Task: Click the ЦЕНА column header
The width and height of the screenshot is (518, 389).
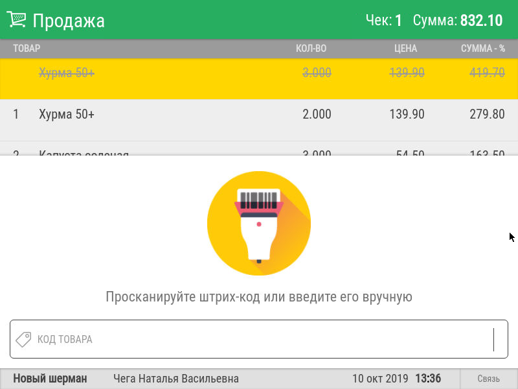Action: (x=406, y=48)
